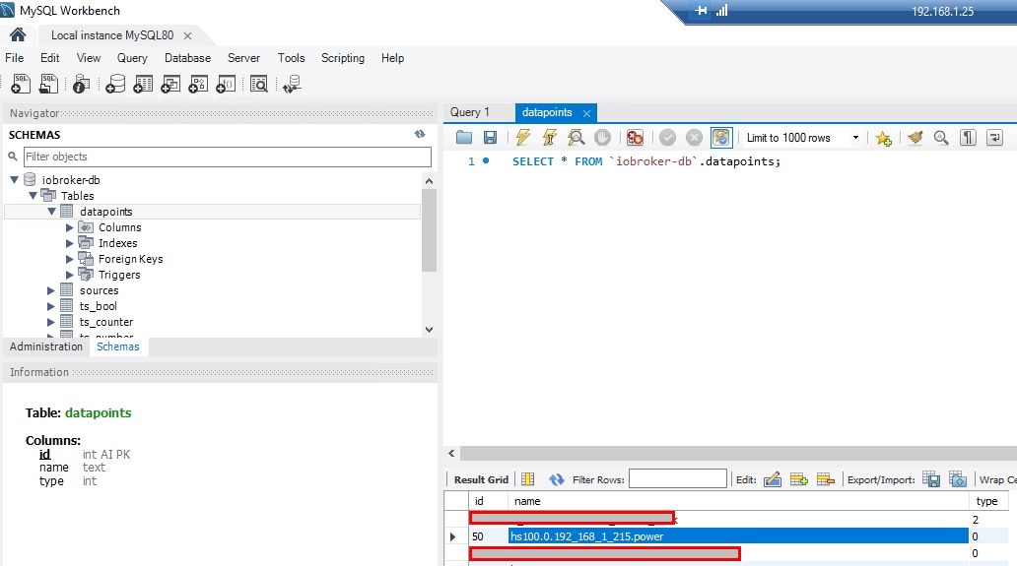This screenshot has width=1017, height=566.
Task: Reconnect to DBMS toolbar icon
Action: [292, 84]
